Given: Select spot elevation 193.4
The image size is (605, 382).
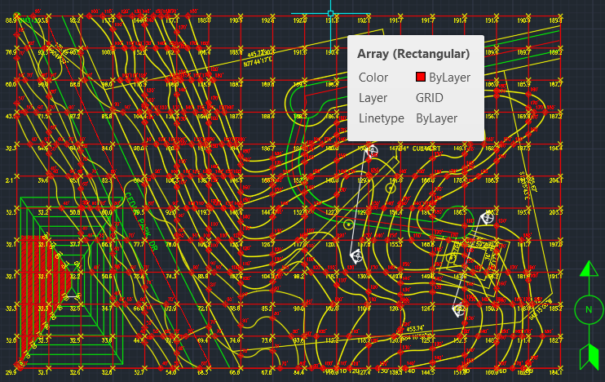Looking at the screenshot, I should pos(523,212).
